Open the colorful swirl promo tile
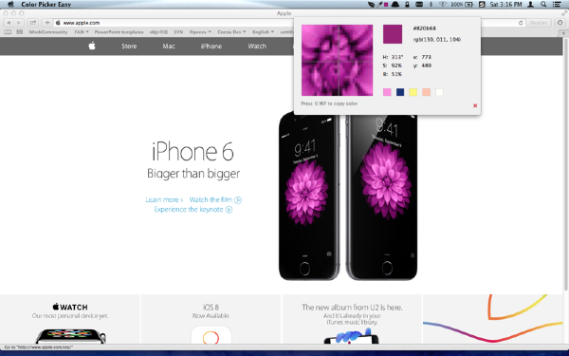This screenshot has height=356, width=569. click(493, 320)
